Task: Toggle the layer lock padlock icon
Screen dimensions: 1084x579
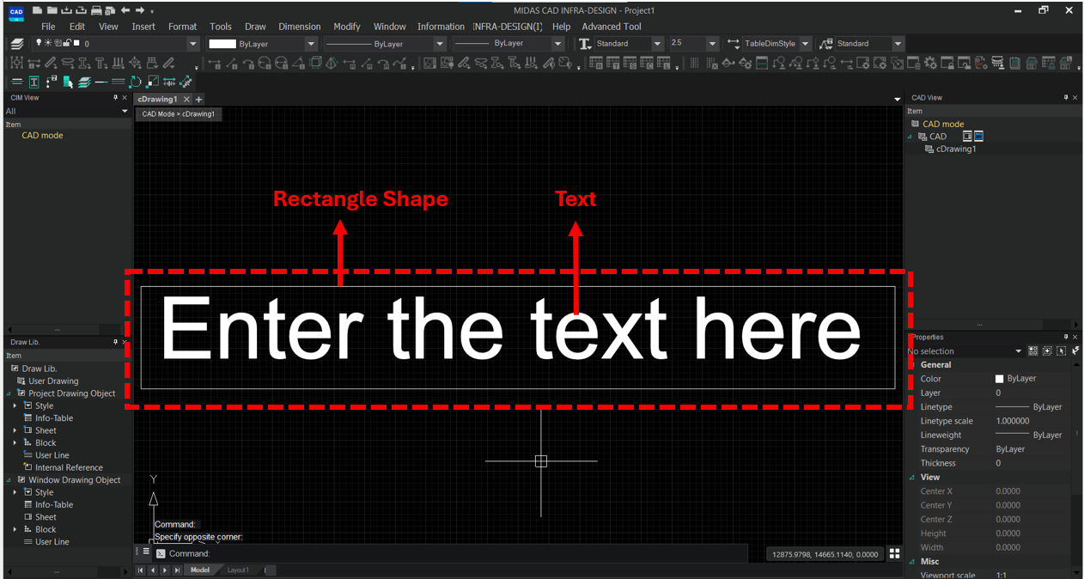Action: (67, 43)
